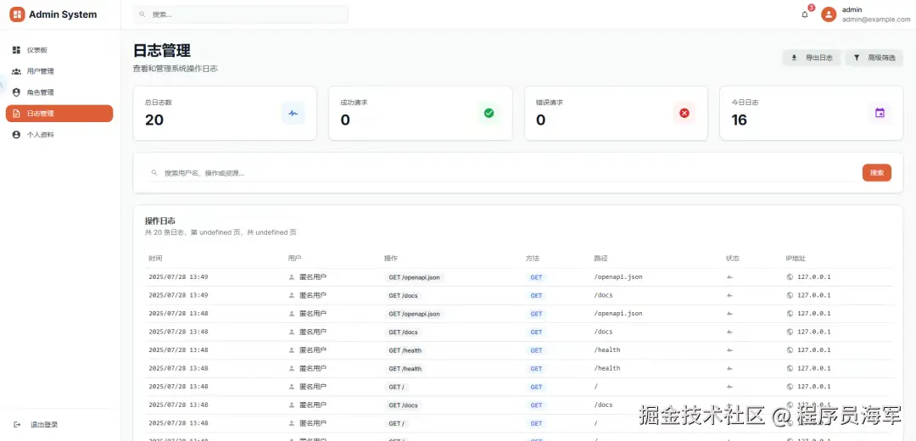The image size is (916, 441).
Task: Click the magnifier icon in the top search bar
Action: (x=142, y=14)
